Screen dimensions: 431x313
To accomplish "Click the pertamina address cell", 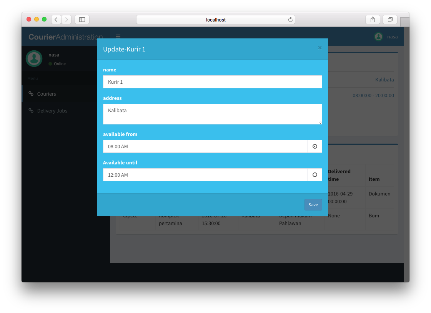I will pos(170,223).
